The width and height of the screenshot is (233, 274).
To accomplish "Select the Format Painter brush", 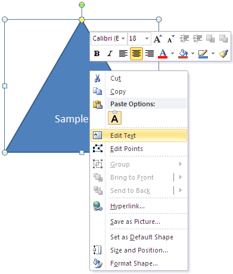I will pyautogui.click(x=223, y=54).
